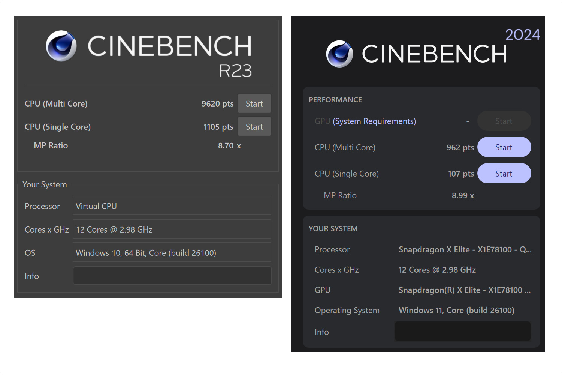Click the Cinebench R23 logo sphere icon
The height and width of the screenshot is (375, 562).
click(x=61, y=46)
